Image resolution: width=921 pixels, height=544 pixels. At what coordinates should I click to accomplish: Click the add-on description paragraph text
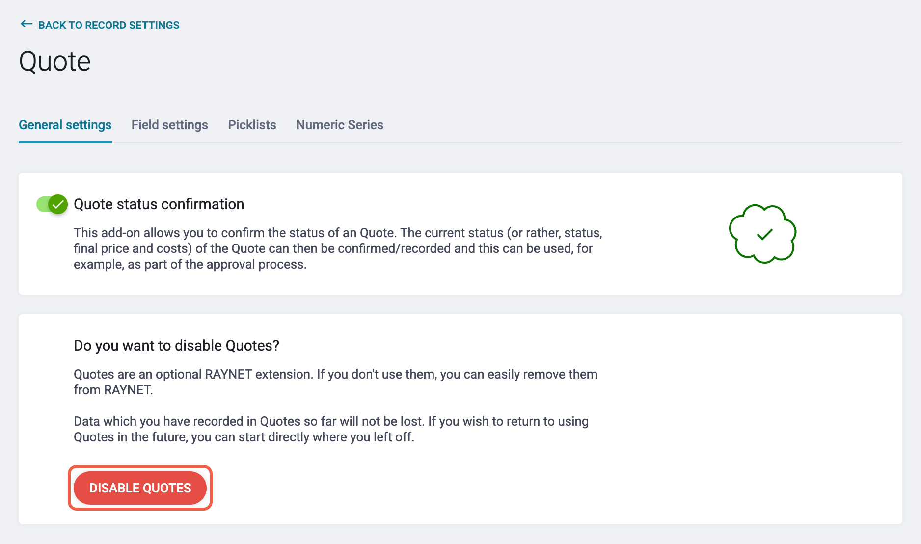click(x=338, y=248)
